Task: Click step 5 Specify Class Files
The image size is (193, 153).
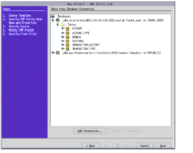Action: point(23,34)
